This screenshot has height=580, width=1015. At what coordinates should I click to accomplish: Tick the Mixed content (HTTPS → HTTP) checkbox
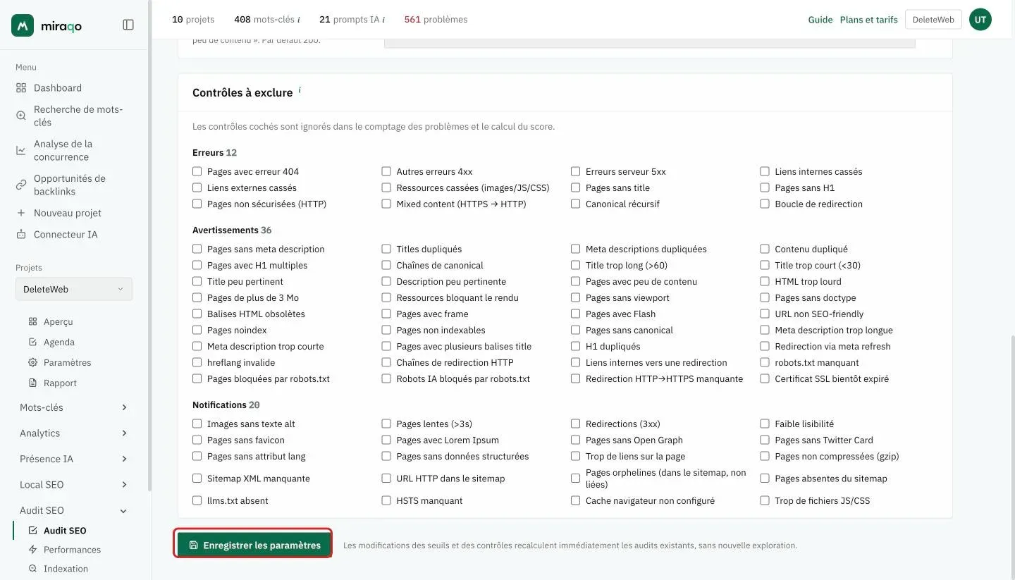pyautogui.click(x=386, y=204)
